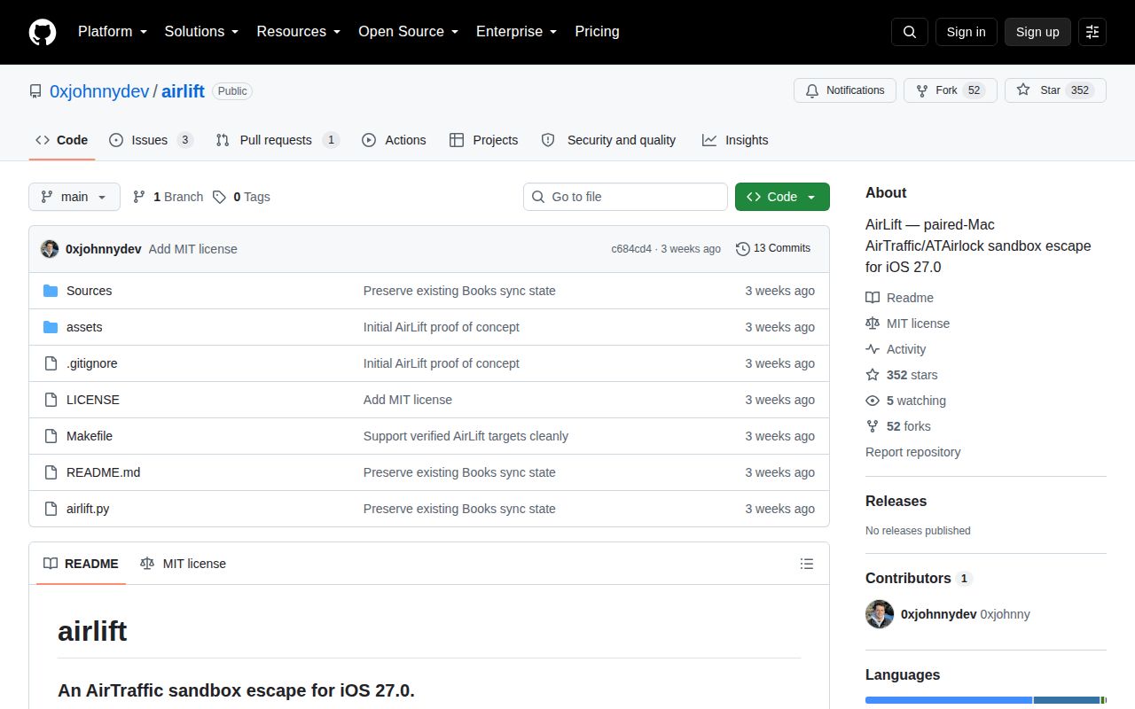1135x709 pixels.
Task: Click the 0xjohnnydev avatar in commit bar
Action: click(50, 249)
